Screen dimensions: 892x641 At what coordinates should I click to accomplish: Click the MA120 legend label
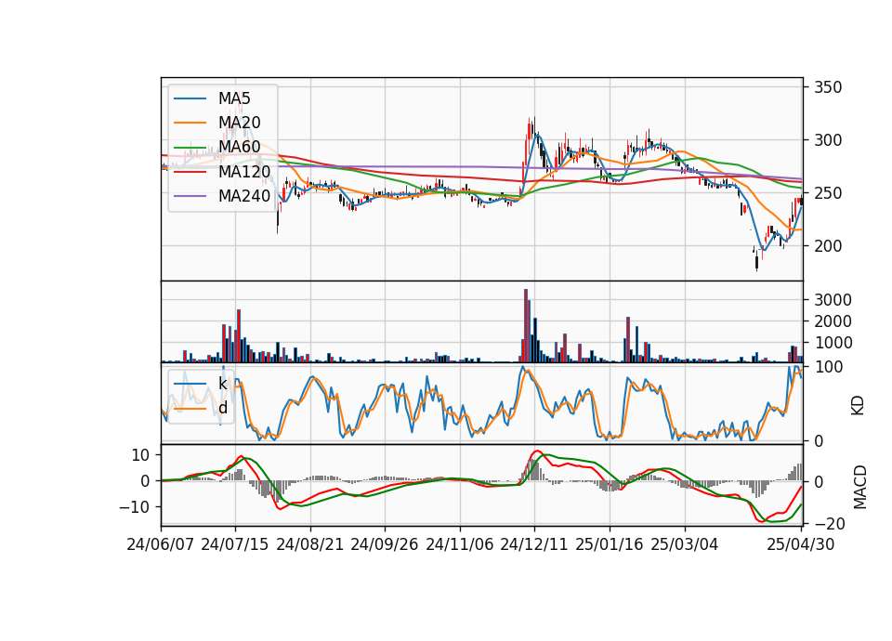244,172
